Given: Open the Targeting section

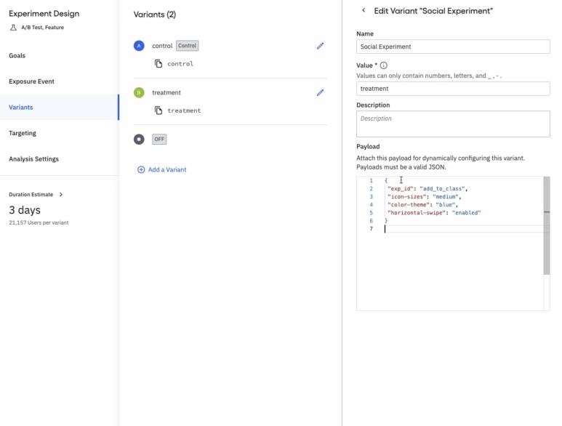Looking at the screenshot, I should [x=23, y=133].
